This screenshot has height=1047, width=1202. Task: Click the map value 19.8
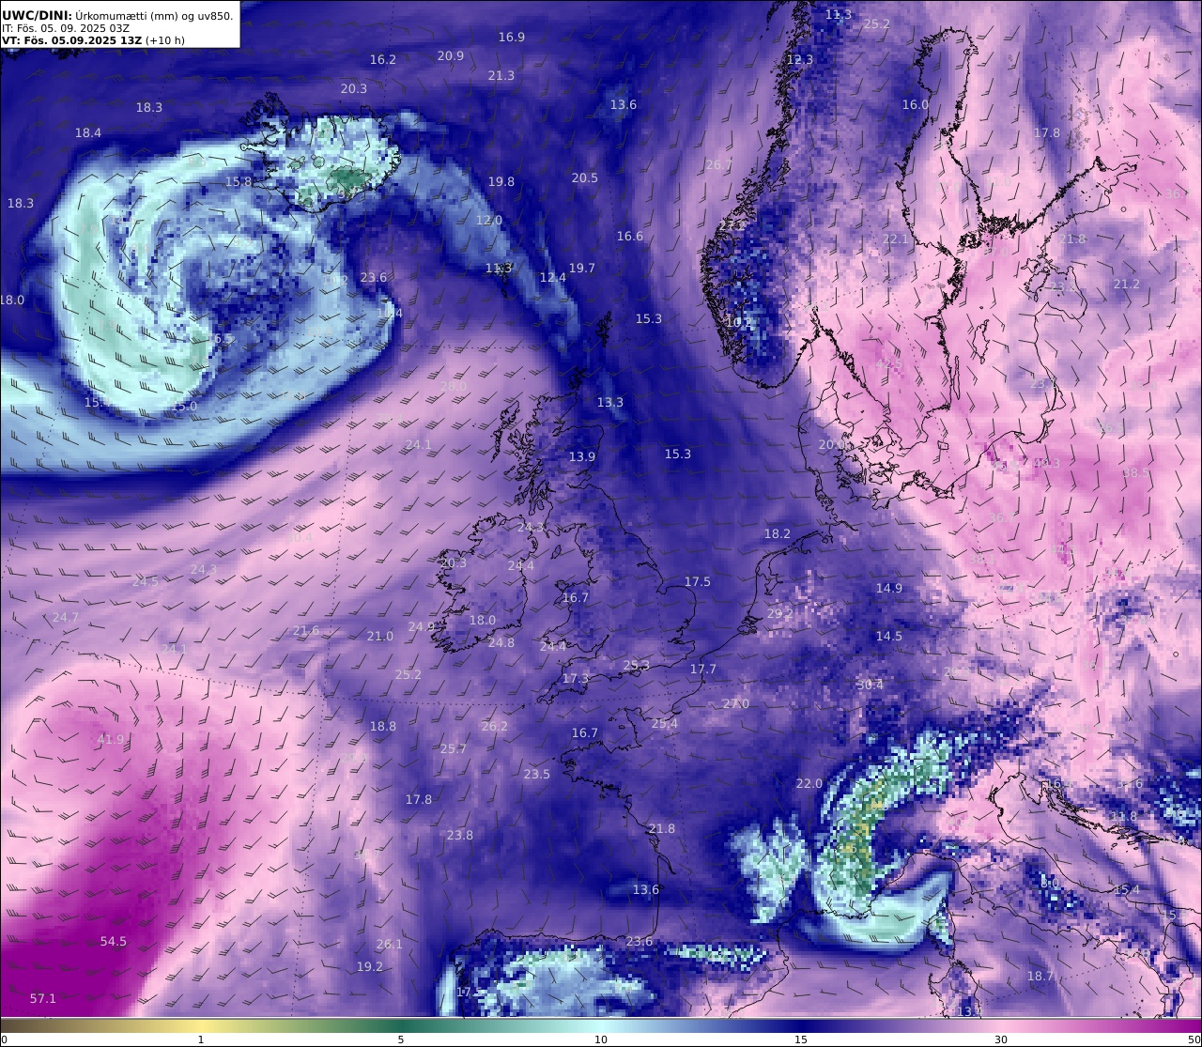tap(501, 182)
